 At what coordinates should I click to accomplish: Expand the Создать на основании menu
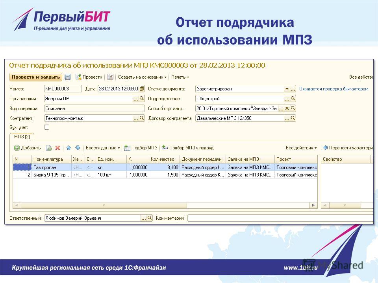tap(142, 77)
